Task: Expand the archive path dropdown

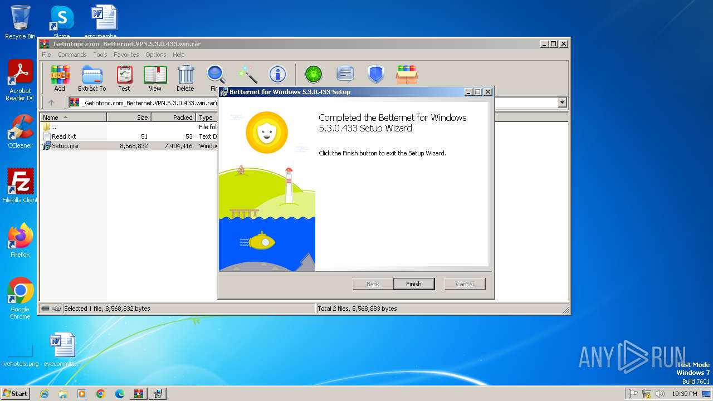Action: pos(562,102)
